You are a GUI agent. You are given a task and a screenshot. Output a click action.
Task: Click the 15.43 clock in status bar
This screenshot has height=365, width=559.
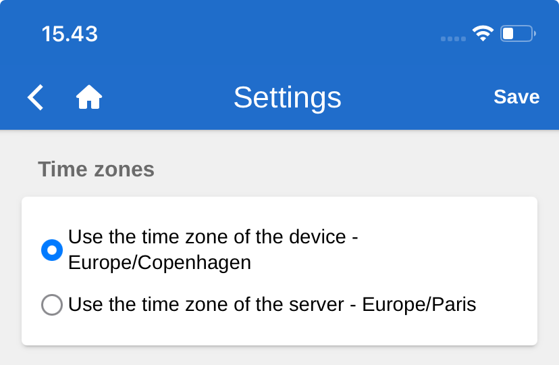click(70, 34)
